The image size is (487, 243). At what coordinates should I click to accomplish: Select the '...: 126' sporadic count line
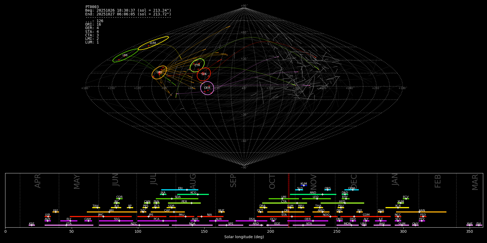tap(94, 21)
